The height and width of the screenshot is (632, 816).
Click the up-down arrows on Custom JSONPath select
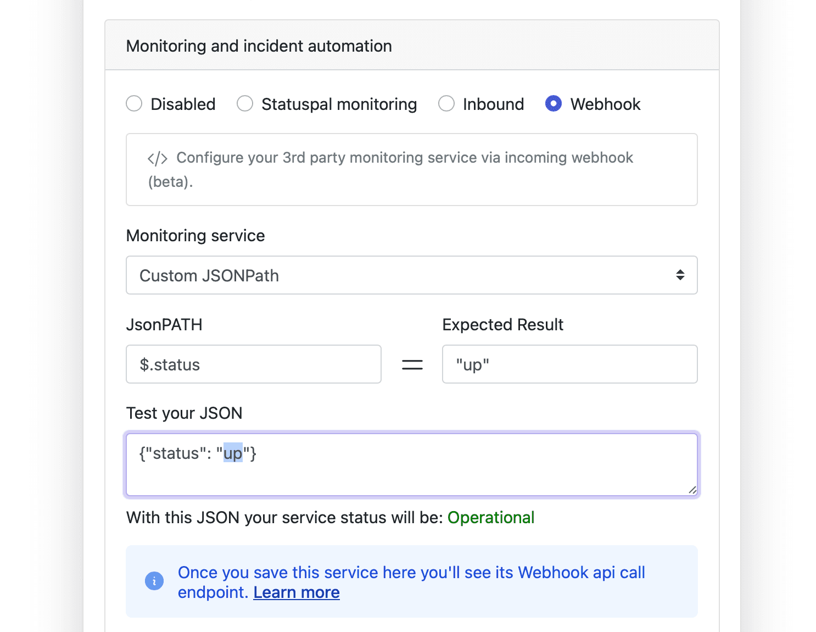[x=680, y=275]
